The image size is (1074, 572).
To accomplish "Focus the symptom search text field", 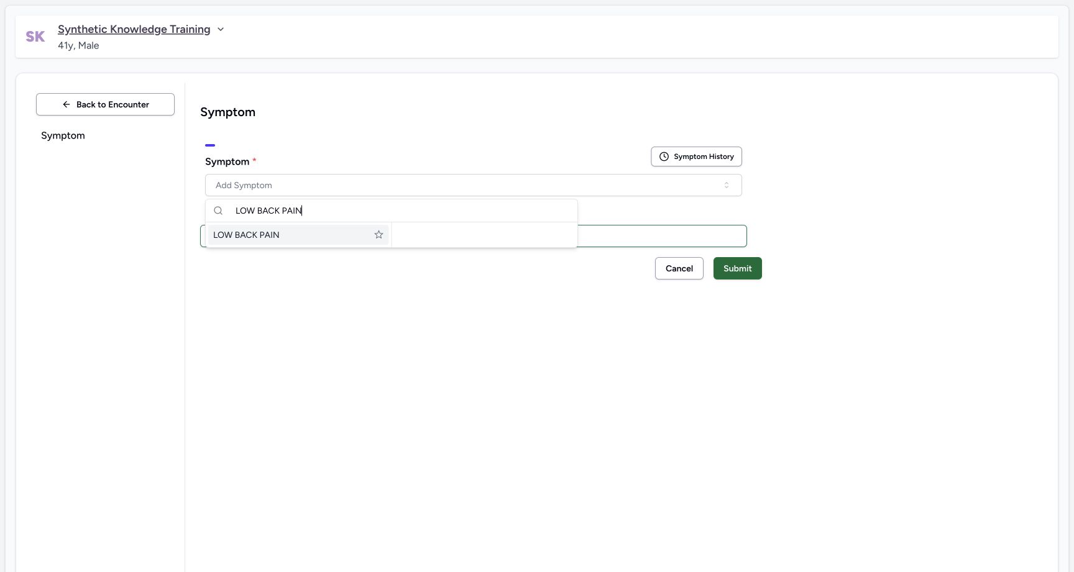I will (403, 211).
